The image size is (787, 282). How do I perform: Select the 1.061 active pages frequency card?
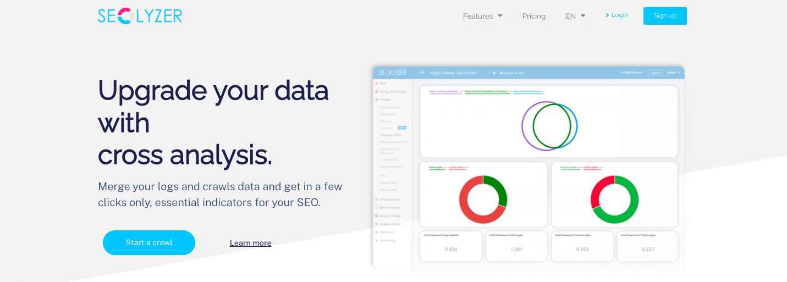click(x=516, y=246)
